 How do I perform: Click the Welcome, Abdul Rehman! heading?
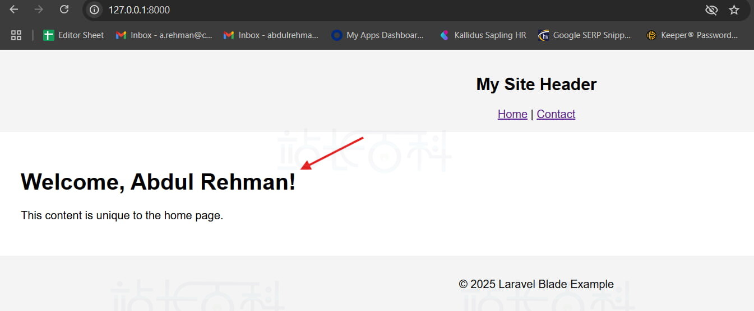158,182
